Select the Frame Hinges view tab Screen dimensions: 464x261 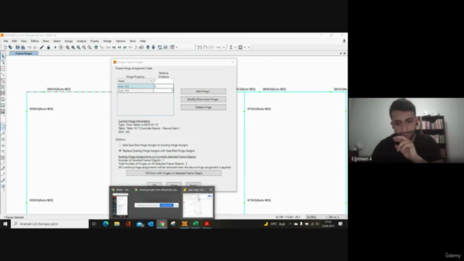click(24, 54)
